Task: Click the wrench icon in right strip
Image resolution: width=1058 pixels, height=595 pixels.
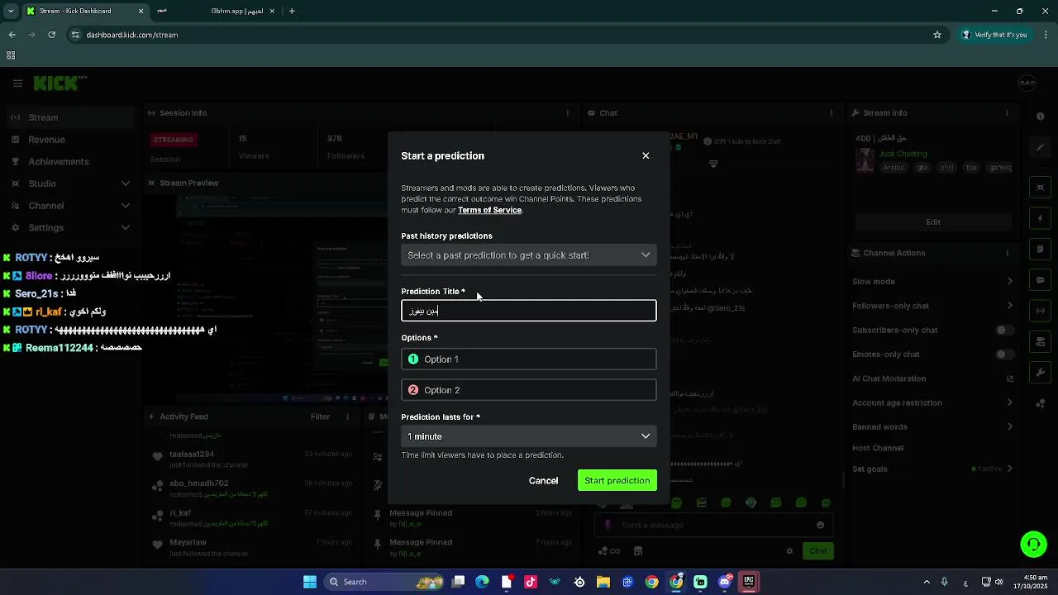Action: pyautogui.click(x=1041, y=373)
